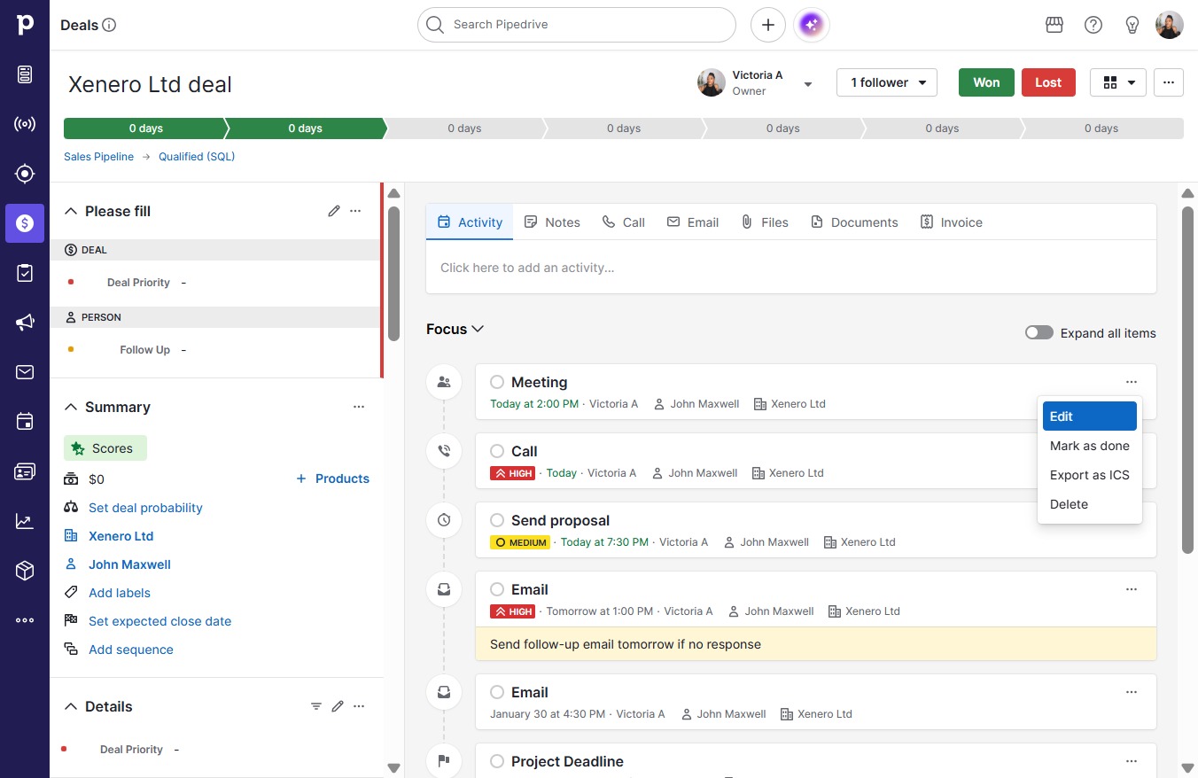Mark the Meeting activity as done
Screen dimensions: 1198x778
point(497,382)
